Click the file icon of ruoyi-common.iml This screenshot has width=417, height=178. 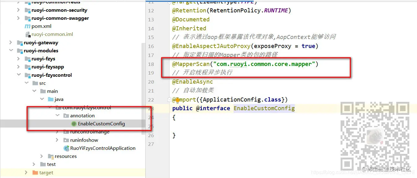point(28,34)
